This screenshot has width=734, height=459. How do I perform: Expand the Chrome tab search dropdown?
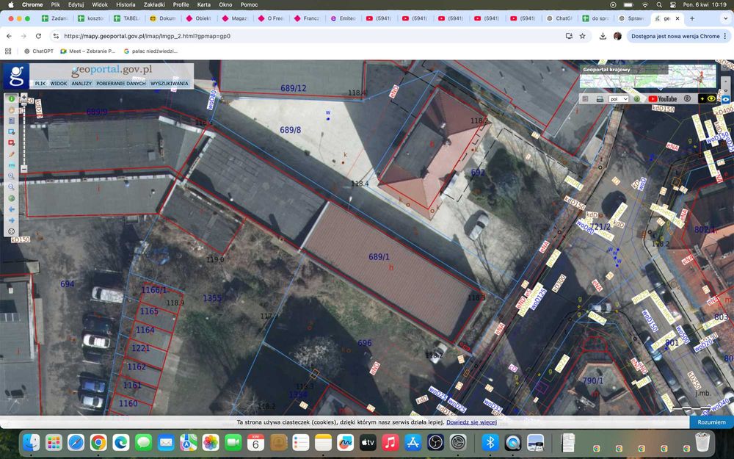pyautogui.click(x=725, y=18)
